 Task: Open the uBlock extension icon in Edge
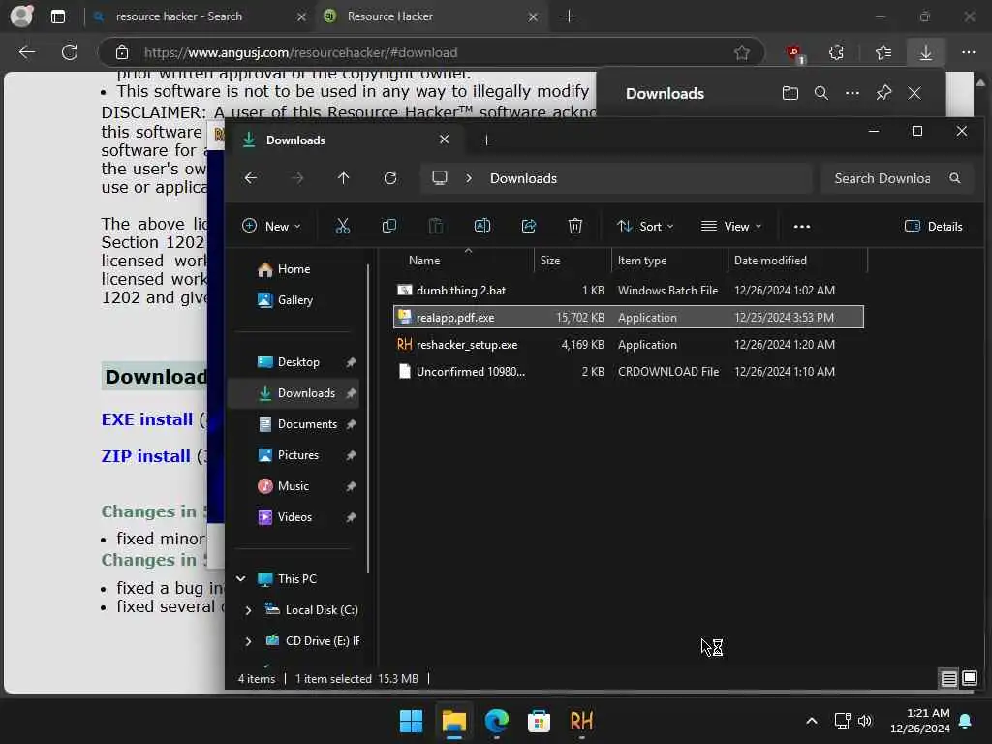tap(794, 53)
